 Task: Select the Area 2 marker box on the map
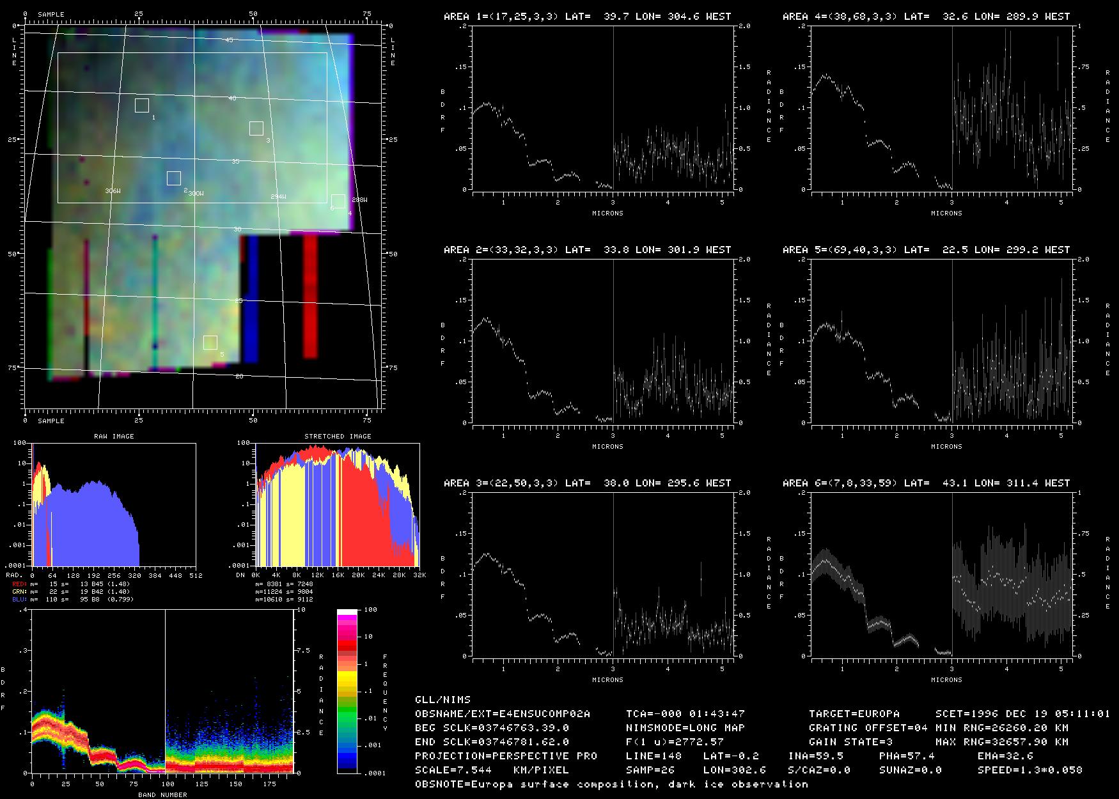click(174, 178)
